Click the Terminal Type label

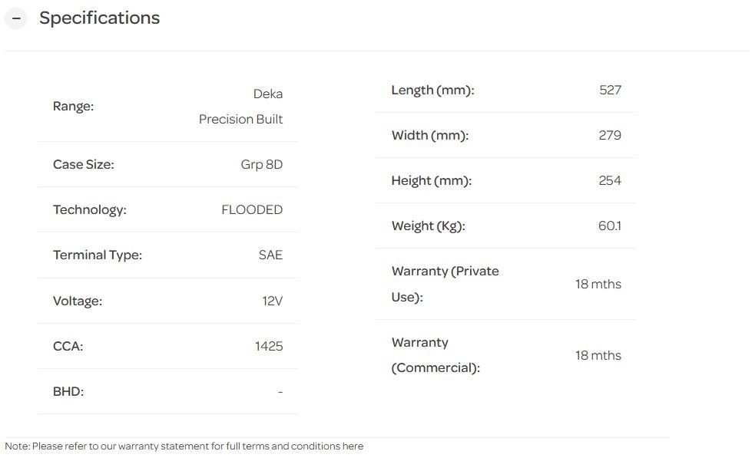[98, 255]
